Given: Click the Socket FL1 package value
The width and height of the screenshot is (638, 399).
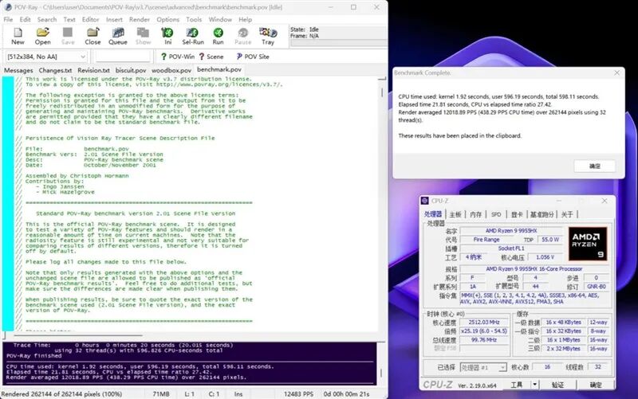Looking at the screenshot, I should [x=511, y=248].
